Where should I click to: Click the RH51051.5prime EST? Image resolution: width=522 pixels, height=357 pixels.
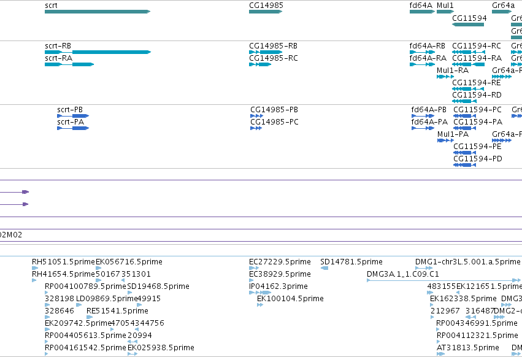click(35, 268)
